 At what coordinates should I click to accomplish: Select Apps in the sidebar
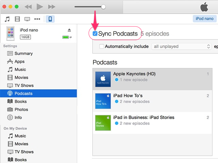19,61
